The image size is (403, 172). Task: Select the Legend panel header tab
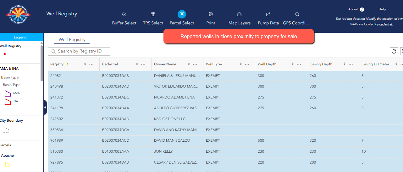(20, 37)
